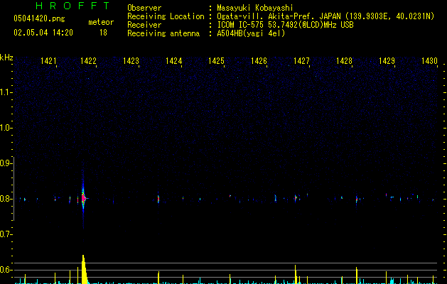Click the 1.0 kHz frequency label

6,128
